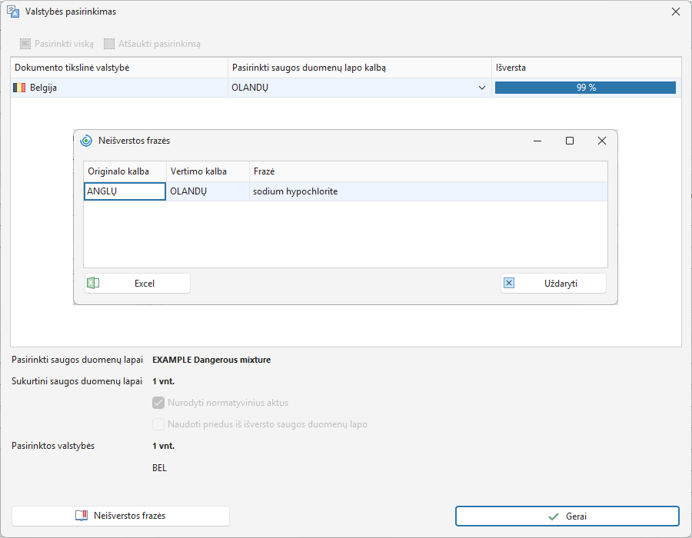The image size is (692, 538).
Task: Click the Atšaukti pasirinkimą label
Action: click(x=159, y=44)
